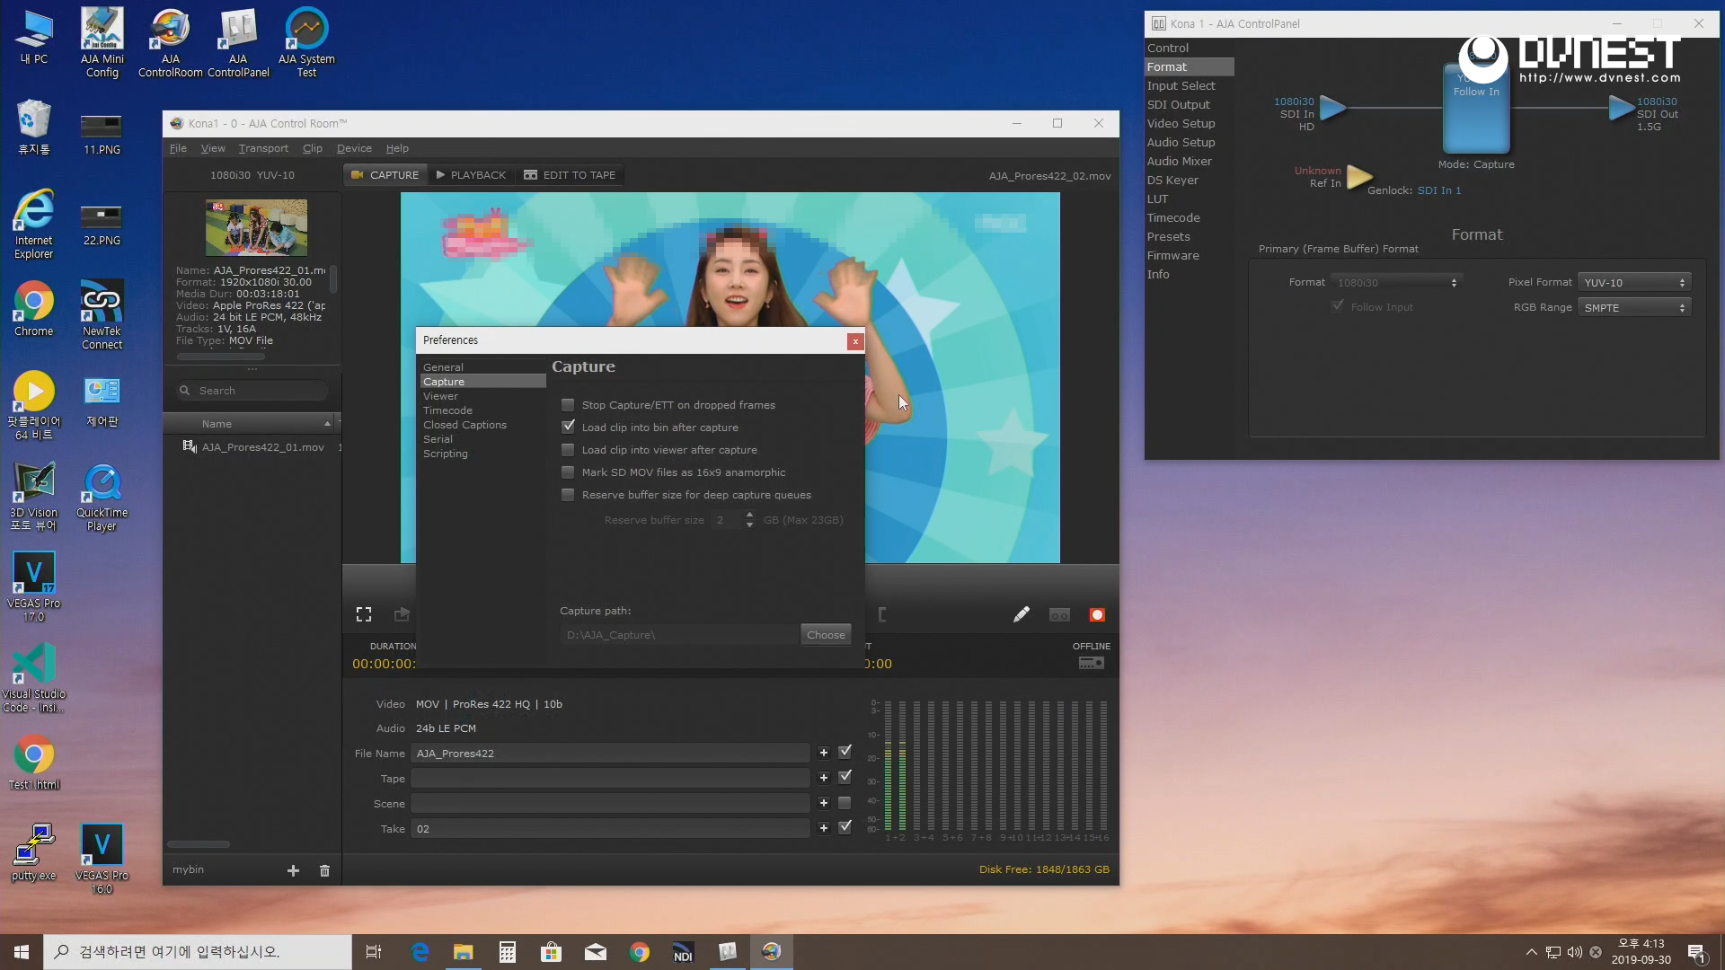
Task: Click plus button beside File Name field
Action: [x=823, y=753]
